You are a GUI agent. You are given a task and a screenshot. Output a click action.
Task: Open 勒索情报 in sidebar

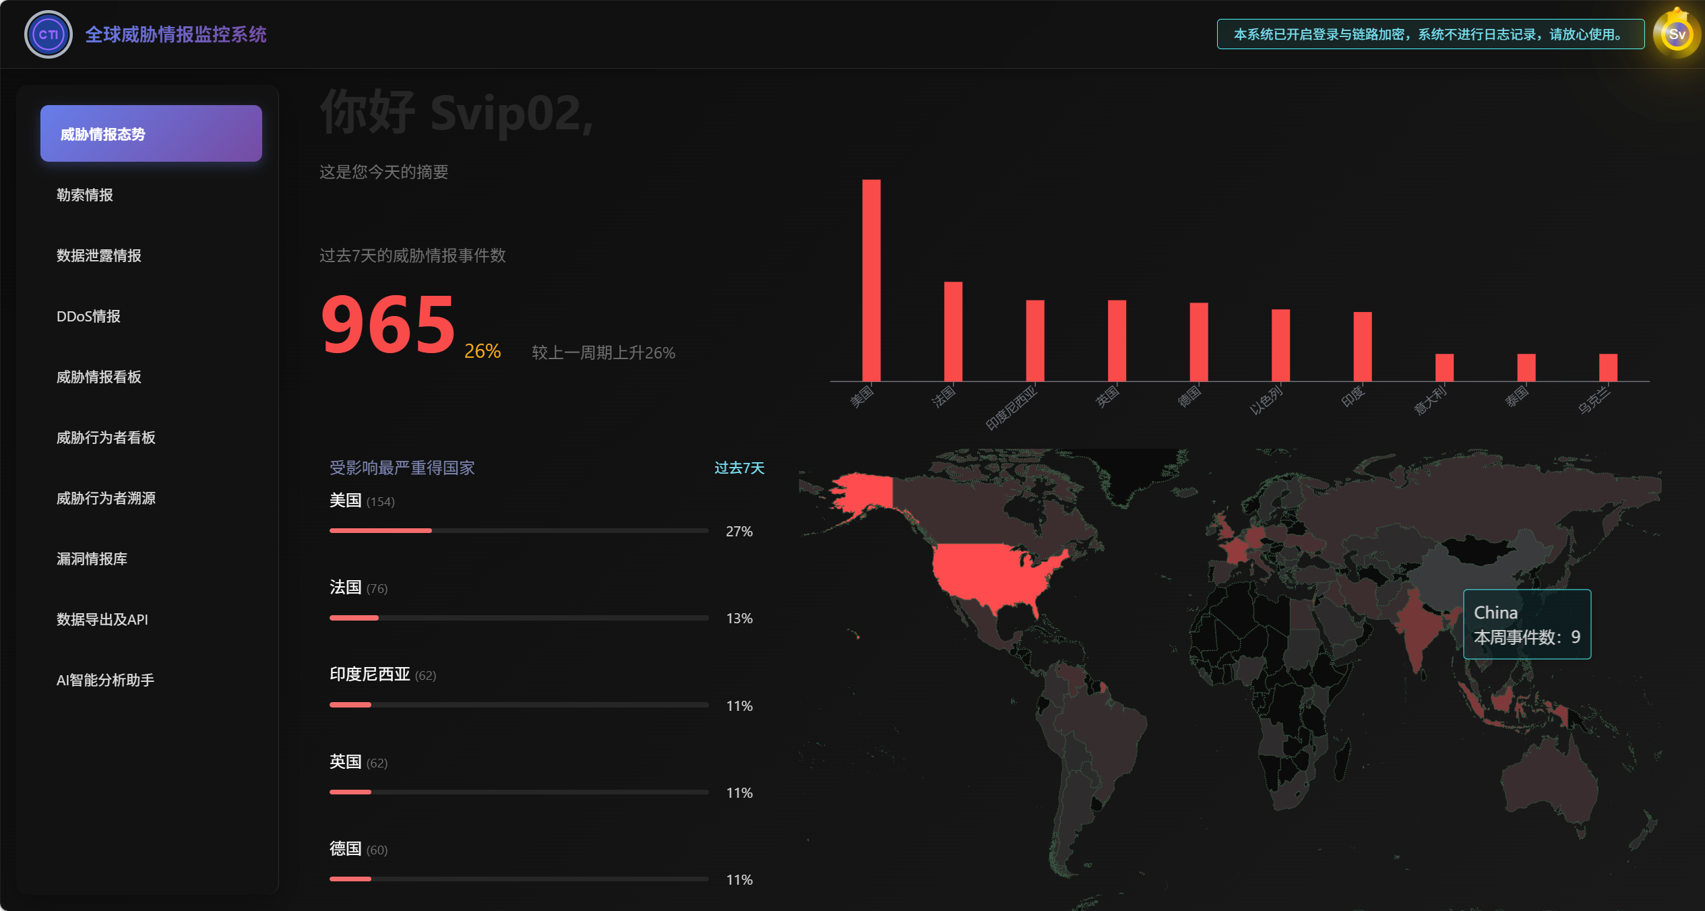coord(85,195)
